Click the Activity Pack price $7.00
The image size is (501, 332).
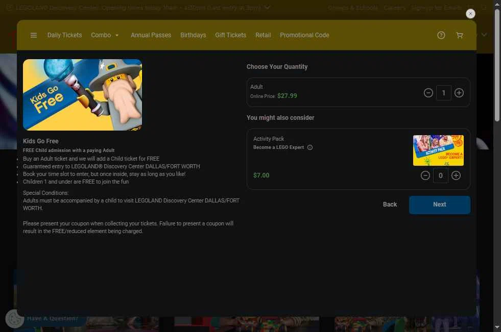[261, 175]
